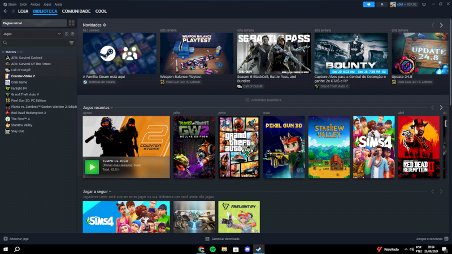452x254 pixels.
Task: Click the back navigation arrow
Action: point(6,11)
